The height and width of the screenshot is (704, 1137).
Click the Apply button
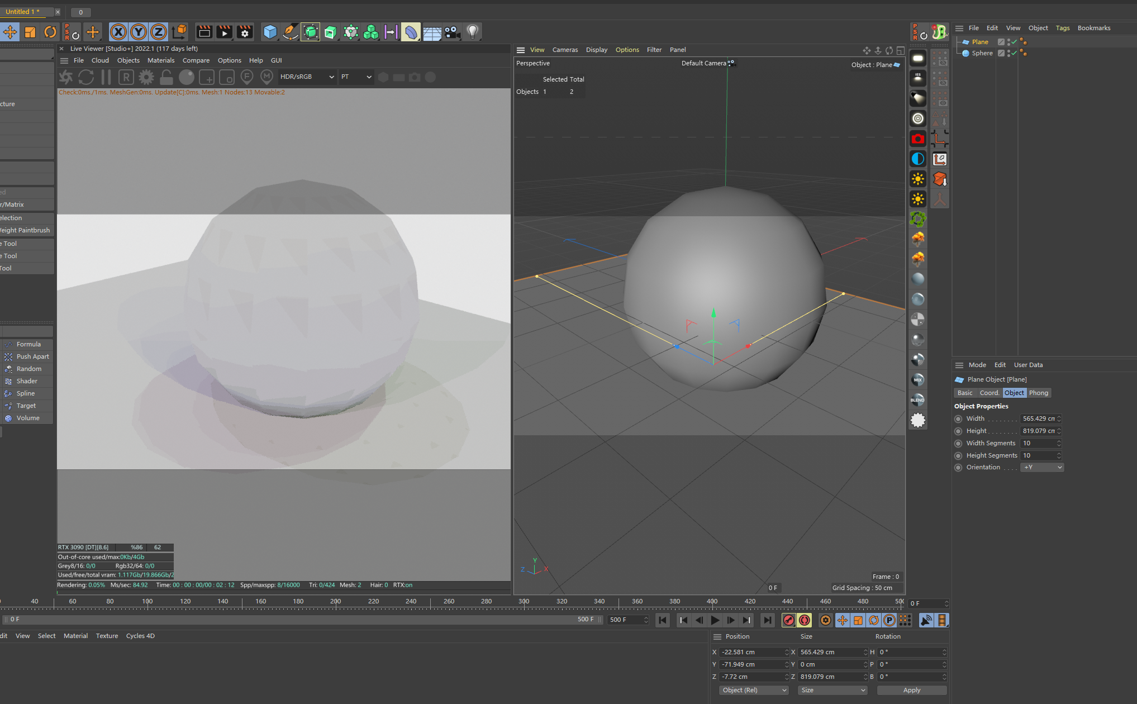click(911, 691)
